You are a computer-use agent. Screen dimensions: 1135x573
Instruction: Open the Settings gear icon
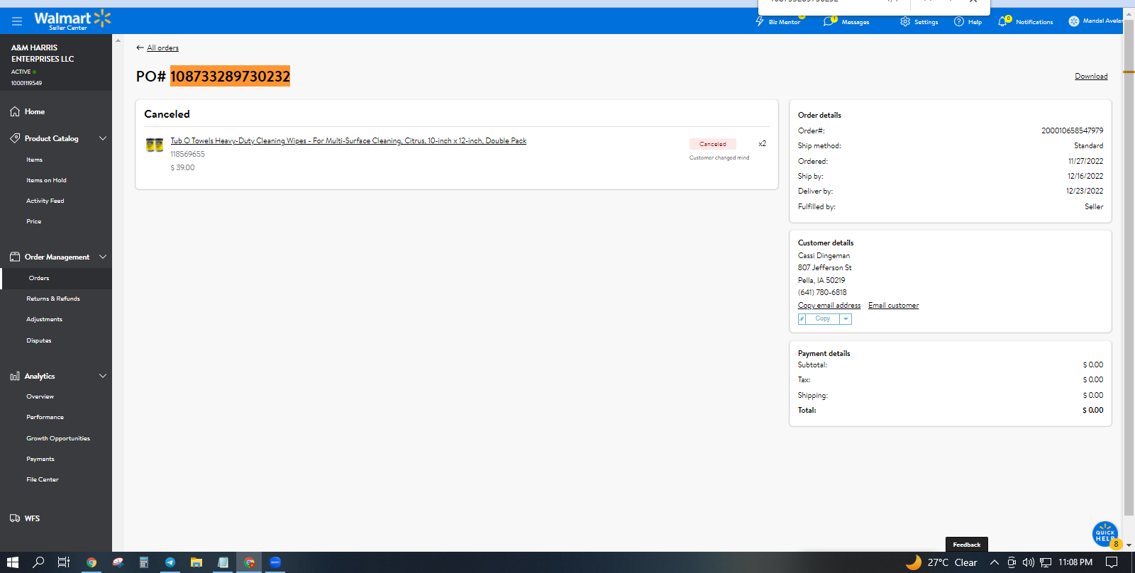[905, 21]
